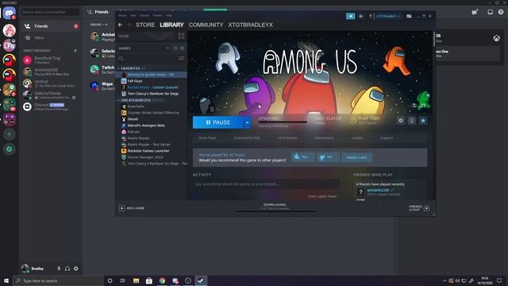Image resolution: width=508 pixels, height=286 pixels.
Task: Type activity post about this game field
Action: coord(266,184)
